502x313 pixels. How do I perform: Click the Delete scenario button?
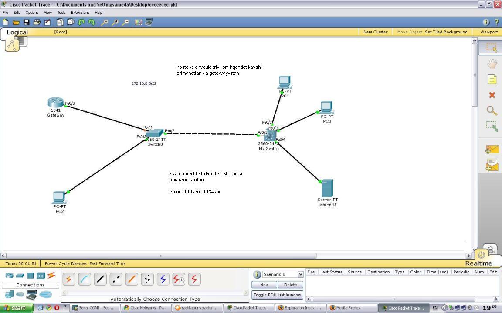click(x=290, y=285)
